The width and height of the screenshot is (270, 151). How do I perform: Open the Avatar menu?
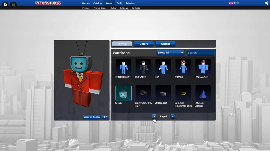(109, 3)
